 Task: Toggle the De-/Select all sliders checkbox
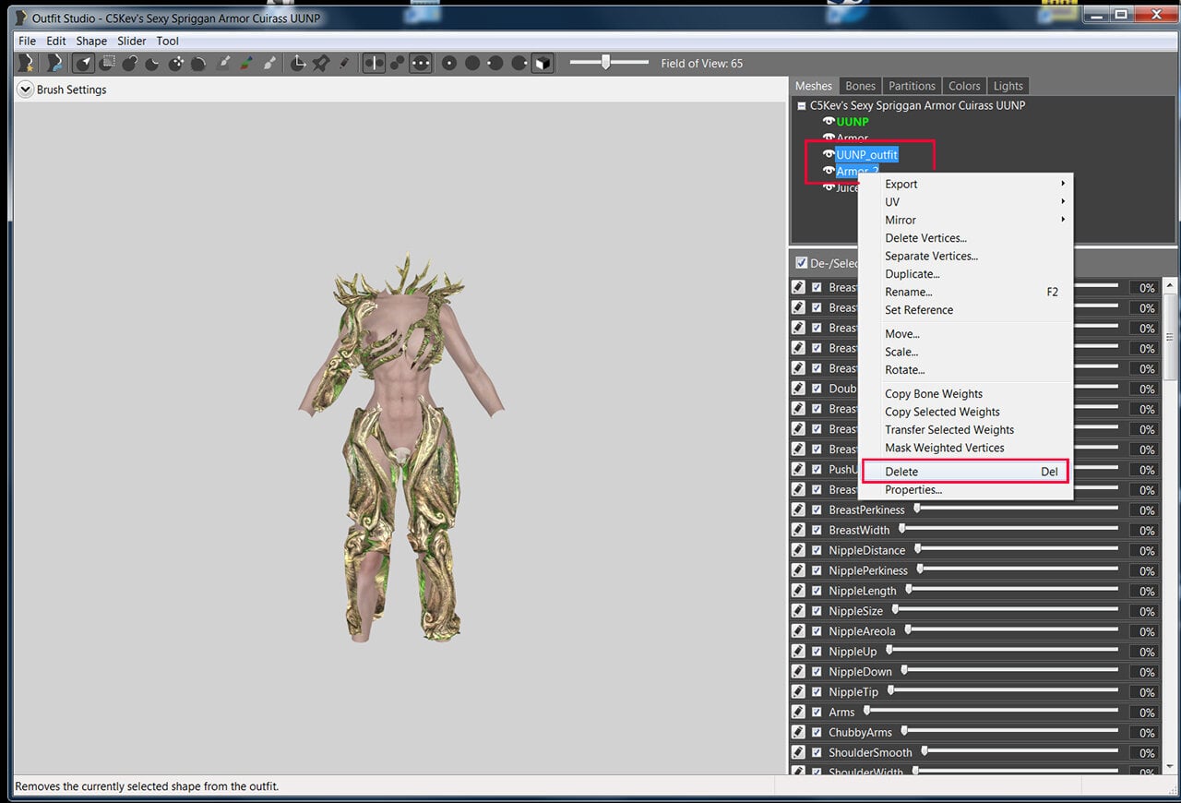pos(801,263)
